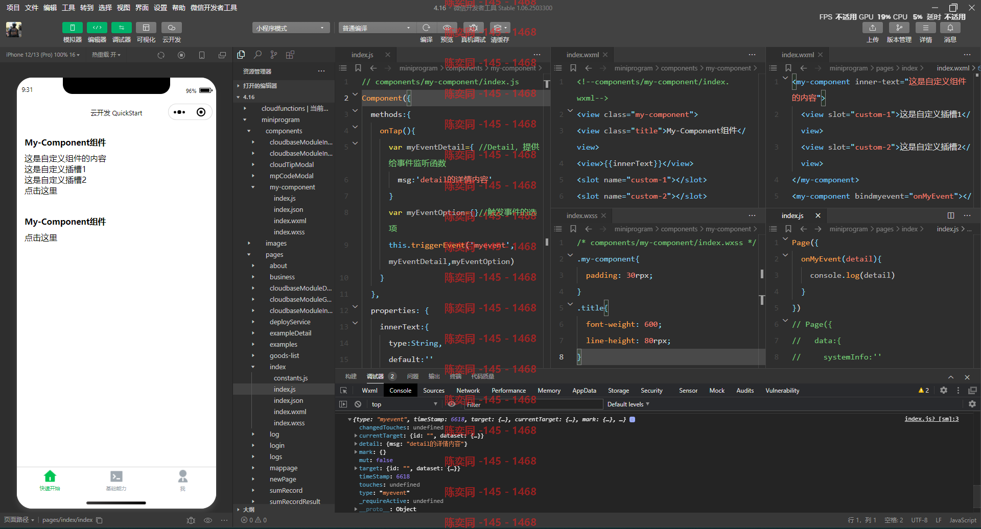The width and height of the screenshot is (981, 529).
Task: Click the clear cache icon
Action: click(500, 28)
